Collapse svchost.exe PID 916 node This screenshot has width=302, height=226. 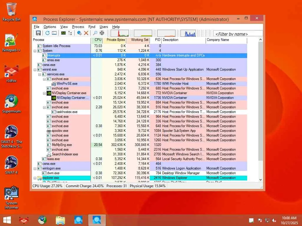pyautogui.click(x=44, y=107)
